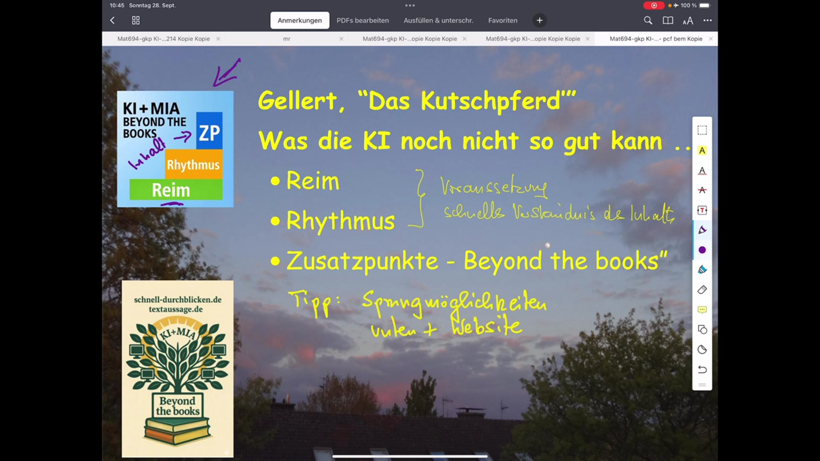Tap the toolbar drag handle
820x461 pixels.
coord(702,385)
